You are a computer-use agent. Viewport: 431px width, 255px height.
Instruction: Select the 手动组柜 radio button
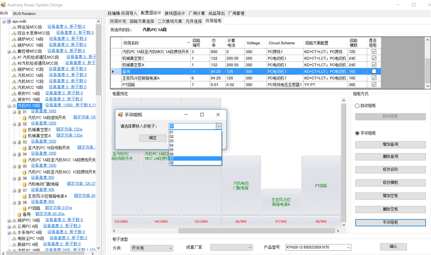pos(358,133)
